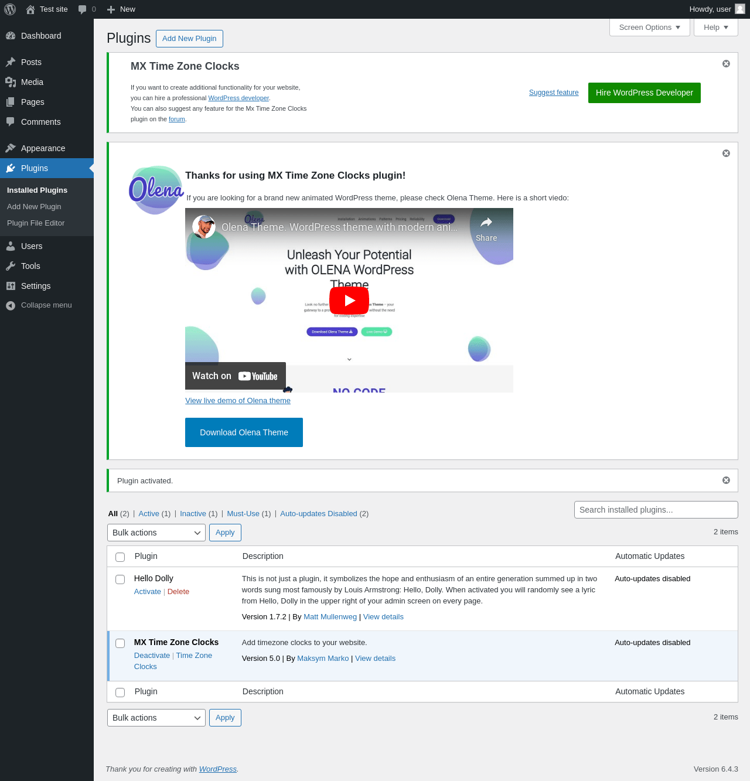Check the MX Time Zone Clocks checkbox
Viewport: 750px width, 781px height.
pyautogui.click(x=120, y=643)
